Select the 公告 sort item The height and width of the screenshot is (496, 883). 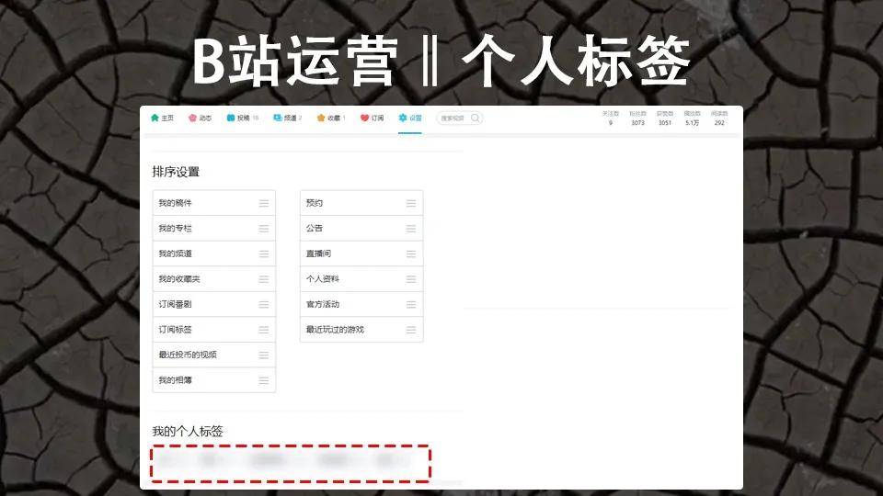(361, 229)
